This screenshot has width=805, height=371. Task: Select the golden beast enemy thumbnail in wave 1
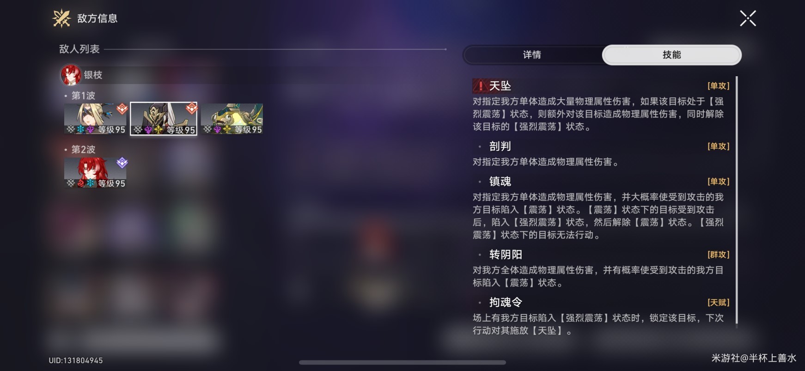tap(232, 119)
